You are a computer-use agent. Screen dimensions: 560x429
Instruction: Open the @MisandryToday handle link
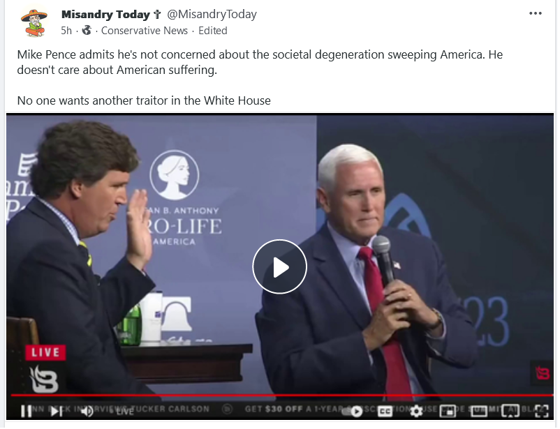(212, 14)
